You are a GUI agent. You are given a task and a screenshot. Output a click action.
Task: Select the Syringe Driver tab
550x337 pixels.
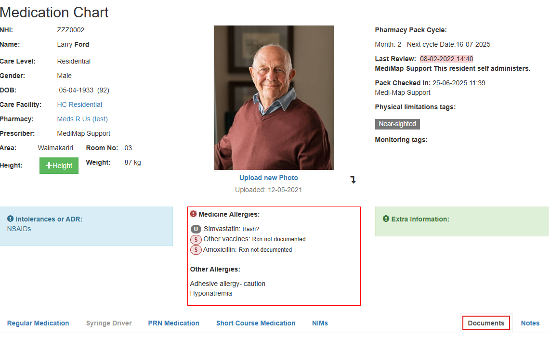point(109,323)
